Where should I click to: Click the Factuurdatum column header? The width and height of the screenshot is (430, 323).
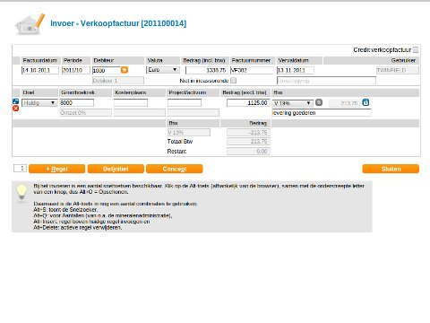(40, 60)
